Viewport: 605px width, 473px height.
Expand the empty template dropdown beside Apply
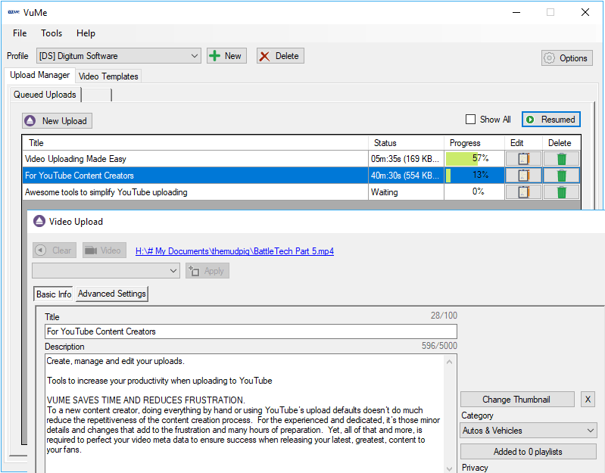coord(106,271)
